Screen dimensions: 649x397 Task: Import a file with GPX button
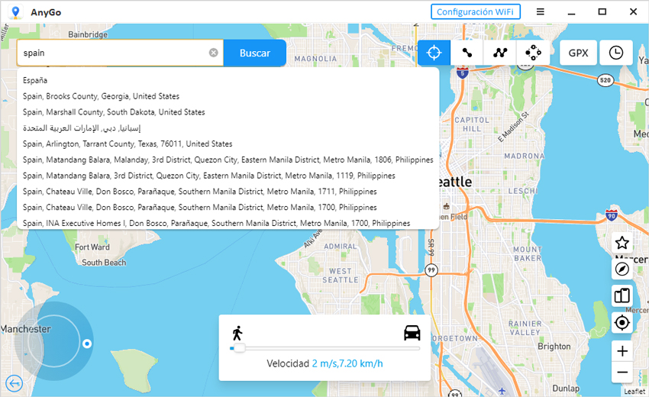point(578,53)
